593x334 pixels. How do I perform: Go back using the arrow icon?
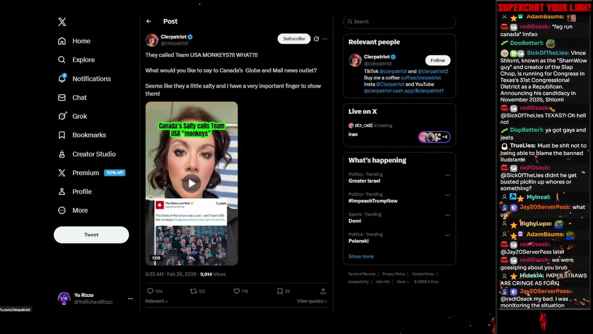click(149, 21)
